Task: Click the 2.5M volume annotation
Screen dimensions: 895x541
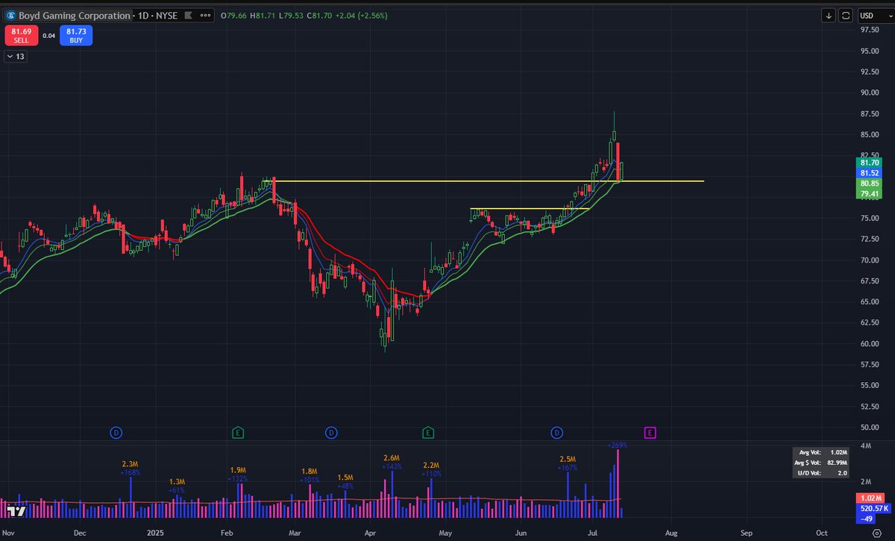Action: (x=568, y=459)
